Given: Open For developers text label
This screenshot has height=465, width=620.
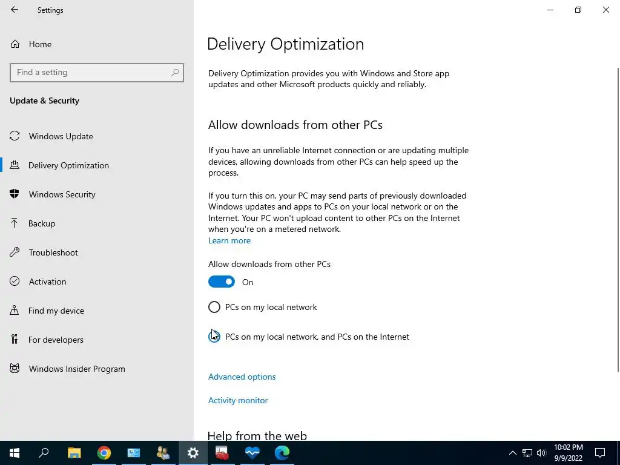Looking at the screenshot, I should point(56,340).
